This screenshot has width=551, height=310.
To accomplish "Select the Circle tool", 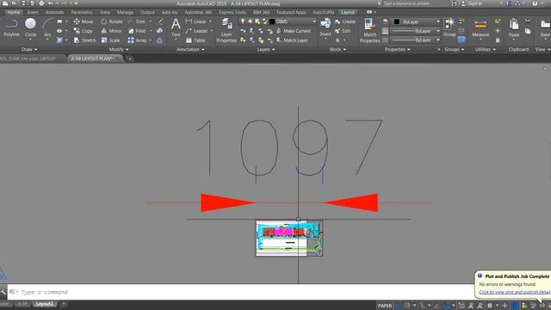I will (30, 28).
